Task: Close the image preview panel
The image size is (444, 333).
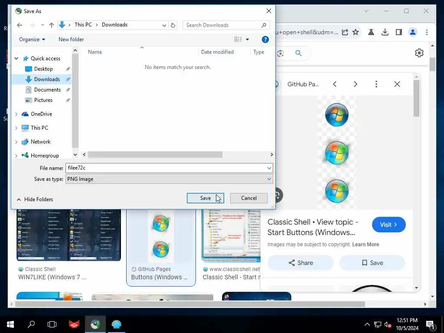Action: [x=397, y=84]
